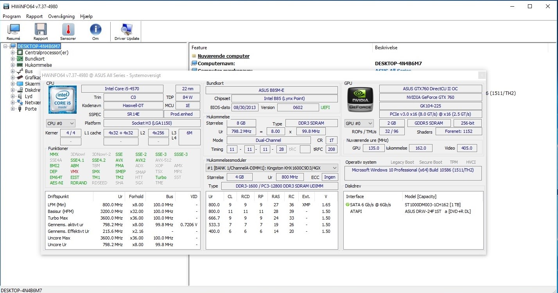
Task: Click the NVIDIA GeForce GTX 760 field
Action: coord(431,97)
